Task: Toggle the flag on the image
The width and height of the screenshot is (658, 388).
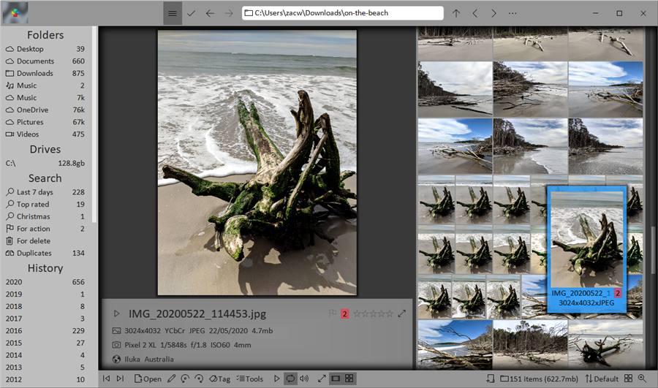Action: click(333, 313)
